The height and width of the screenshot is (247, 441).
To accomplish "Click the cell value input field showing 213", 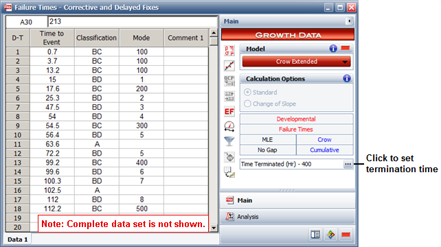I will pos(133,22).
